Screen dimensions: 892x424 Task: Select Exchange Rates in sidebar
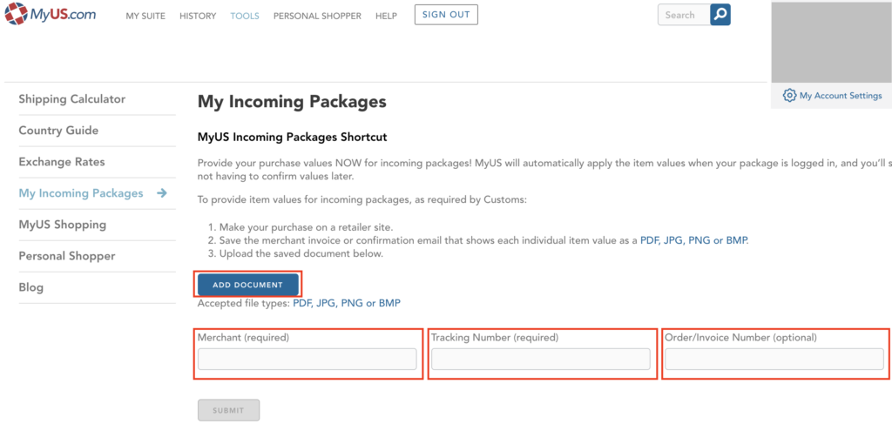coord(62,161)
